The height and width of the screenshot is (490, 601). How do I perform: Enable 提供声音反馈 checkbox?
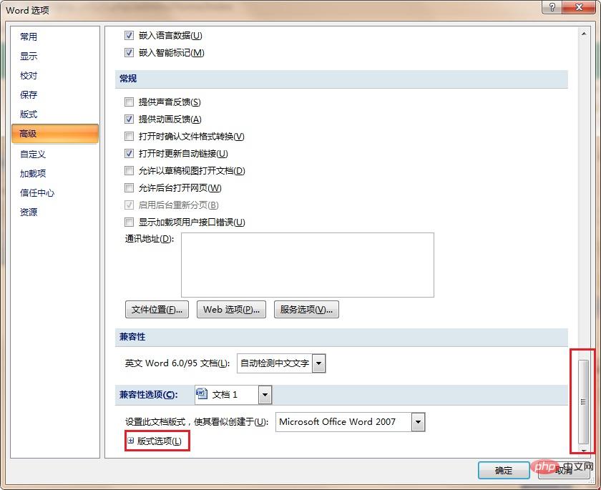tap(129, 102)
